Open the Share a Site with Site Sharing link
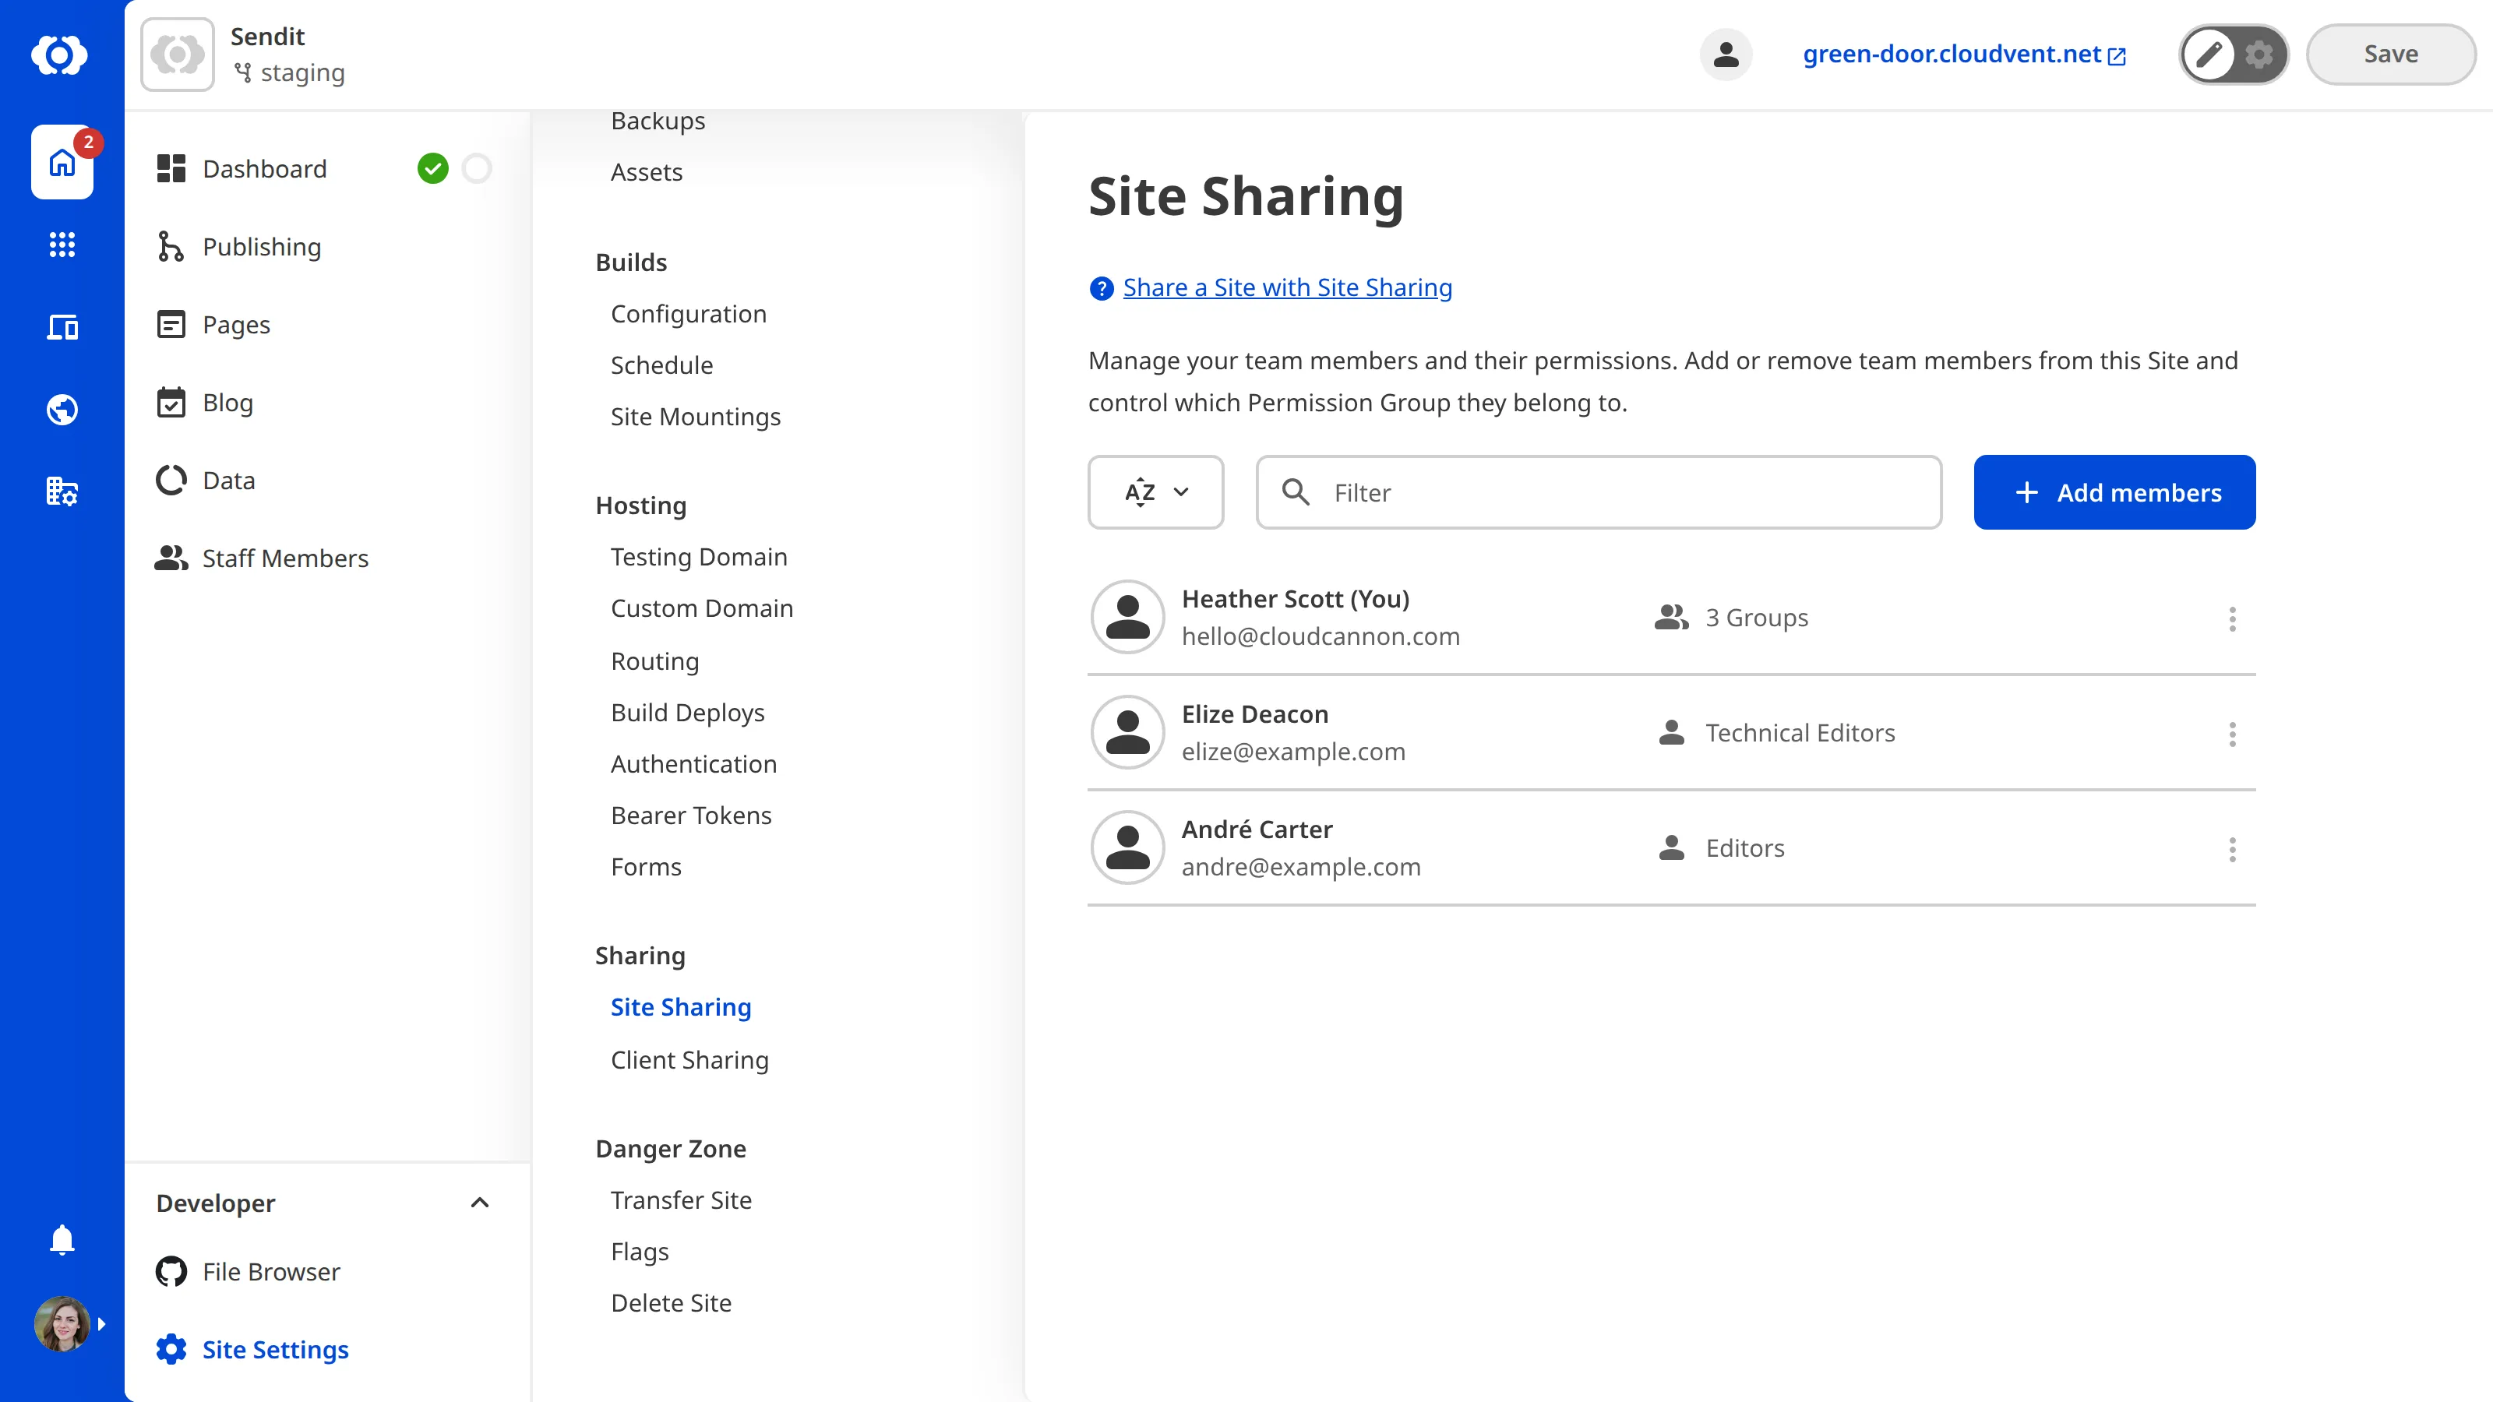This screenshot has height=1402, width=2493. tap(1286, 287)
